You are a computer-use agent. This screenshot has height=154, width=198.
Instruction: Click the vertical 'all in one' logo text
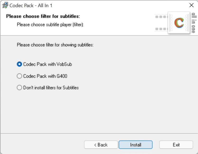click(194, 23)
